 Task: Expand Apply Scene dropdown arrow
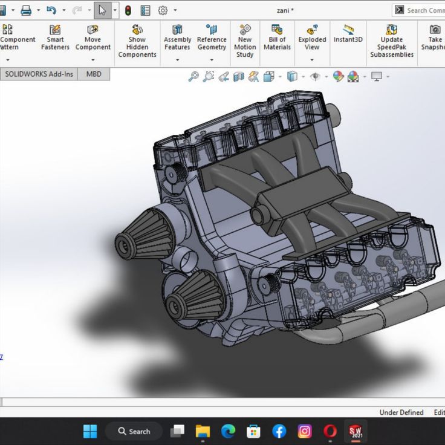coord(365,77)
